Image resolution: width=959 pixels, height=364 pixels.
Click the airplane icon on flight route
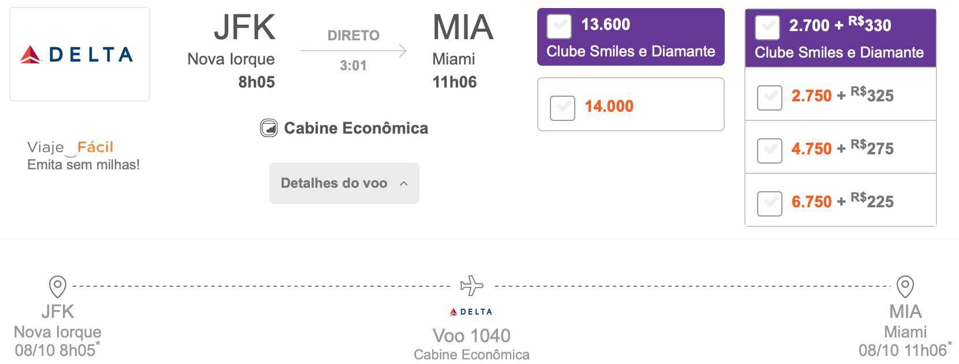coord(472,286)
